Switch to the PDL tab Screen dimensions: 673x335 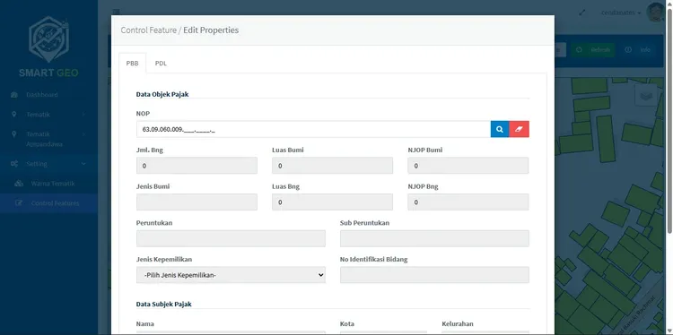161,64
